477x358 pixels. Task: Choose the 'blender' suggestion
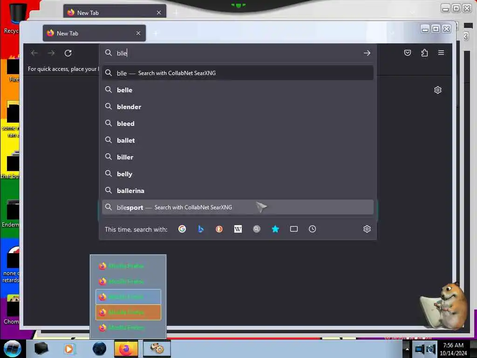pos(238,107)
